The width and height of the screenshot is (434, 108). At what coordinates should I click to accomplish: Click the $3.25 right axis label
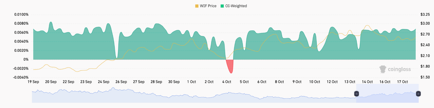coord(425,14)
